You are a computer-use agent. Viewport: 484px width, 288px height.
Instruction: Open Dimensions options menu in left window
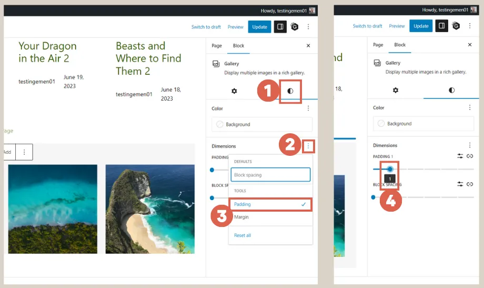coord(308,146)
